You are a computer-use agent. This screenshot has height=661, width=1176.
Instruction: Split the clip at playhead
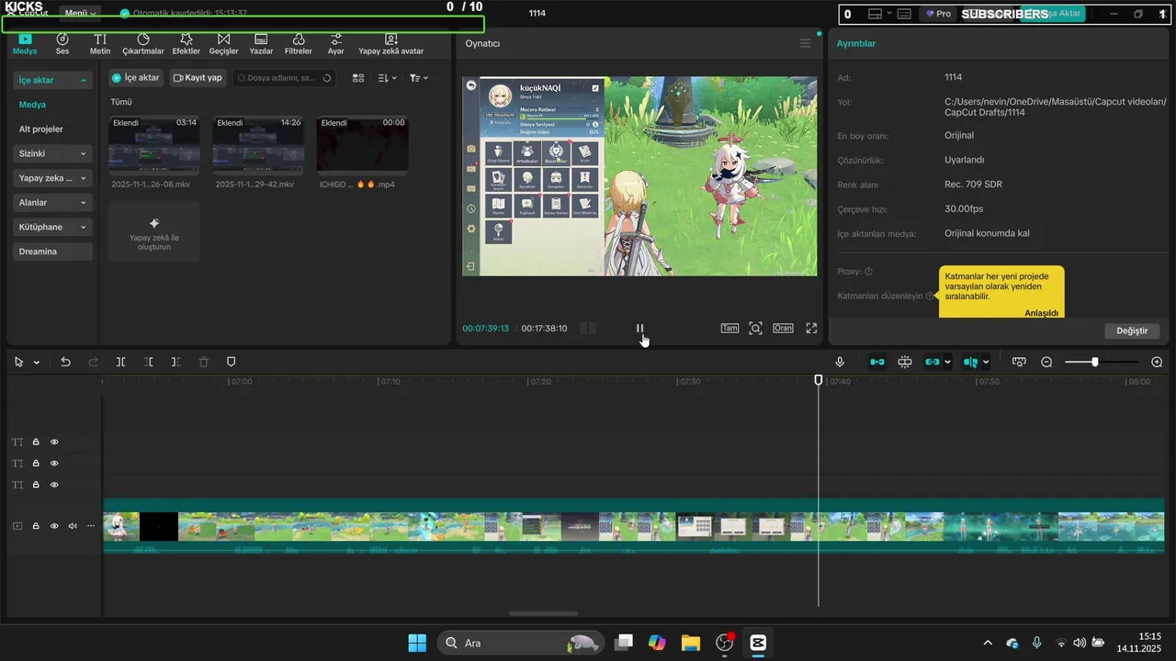tap(120, 363)
